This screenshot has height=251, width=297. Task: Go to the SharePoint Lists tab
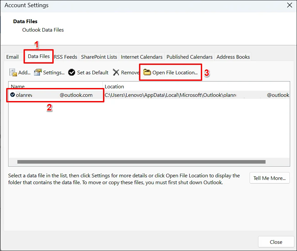[x=99, y=57]
